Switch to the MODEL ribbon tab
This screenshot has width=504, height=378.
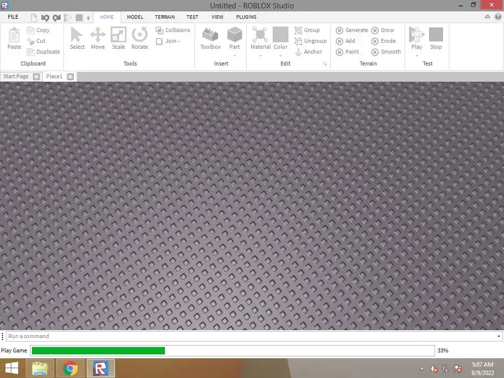[135, 17]
